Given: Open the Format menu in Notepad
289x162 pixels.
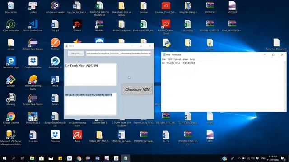Looking at the screenshot, I should 177,59.
